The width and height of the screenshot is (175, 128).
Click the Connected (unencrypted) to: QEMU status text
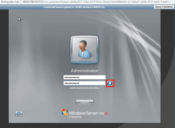(x=74, y=7)
